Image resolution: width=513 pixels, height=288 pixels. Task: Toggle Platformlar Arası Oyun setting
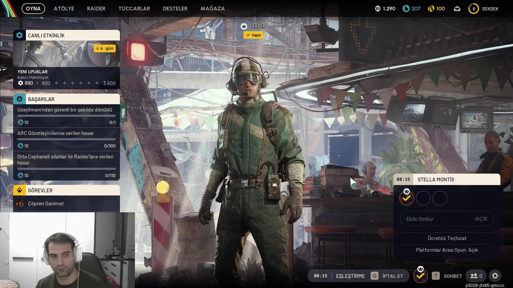pos(447,250)
